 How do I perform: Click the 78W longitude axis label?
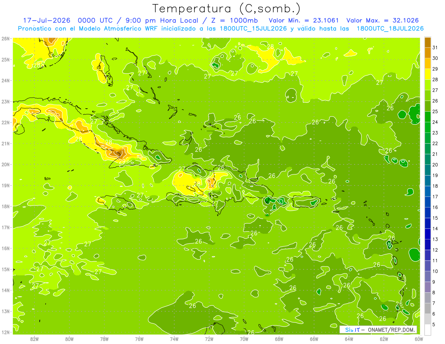(x=105, y=339)
